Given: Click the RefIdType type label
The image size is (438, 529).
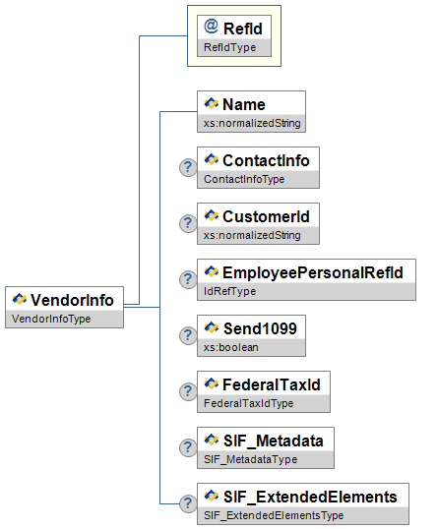Looking at the screenshot, I should pyautogui.click(x=230, y=47).
